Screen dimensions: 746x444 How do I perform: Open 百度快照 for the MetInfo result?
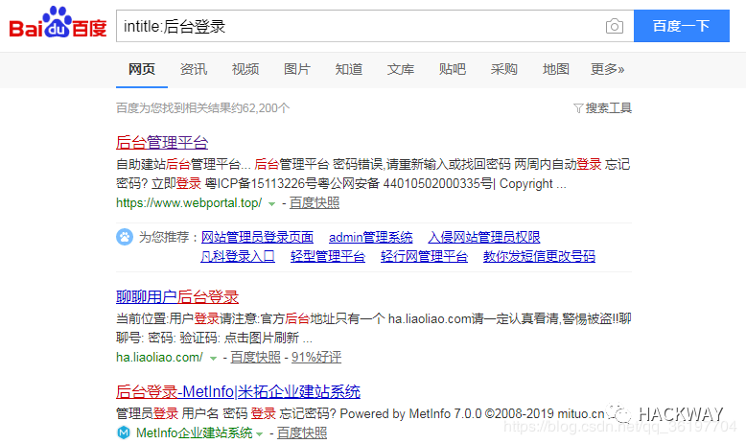(x=302, y=432)
